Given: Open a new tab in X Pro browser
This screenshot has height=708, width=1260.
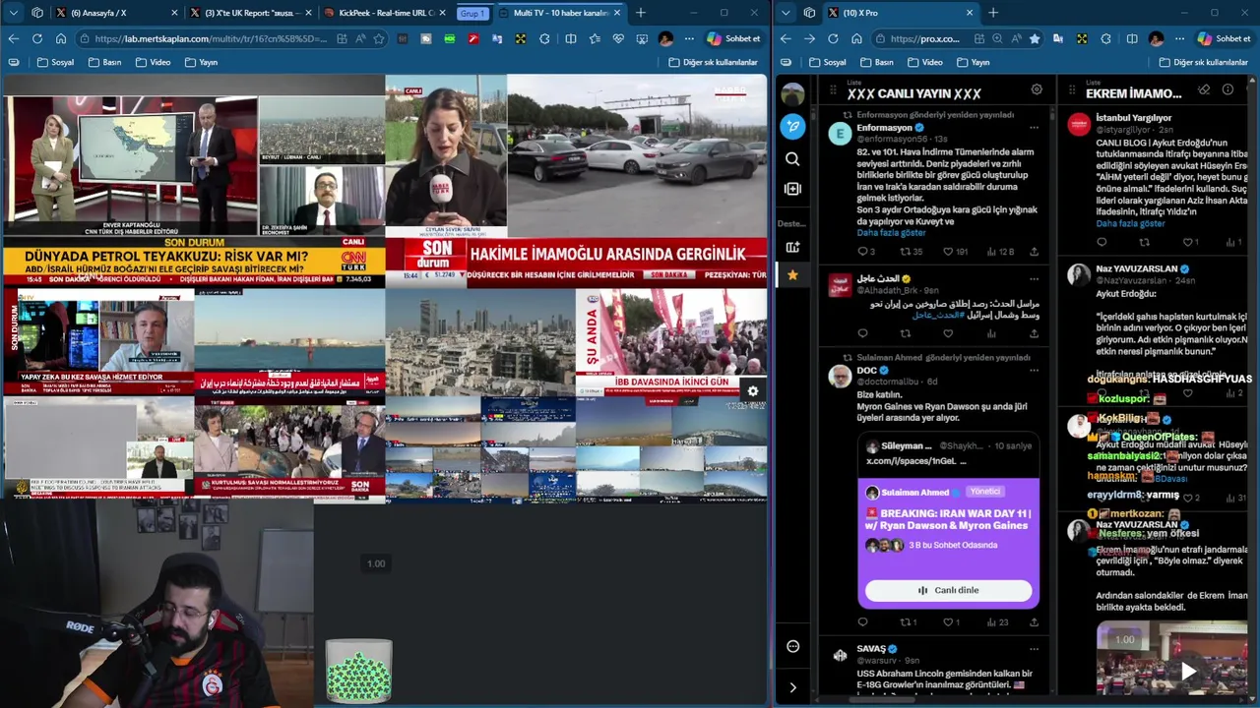Looking at the screenshot, I should (x=992, y=13).
